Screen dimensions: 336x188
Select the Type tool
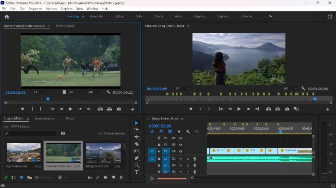pos(136,172)
